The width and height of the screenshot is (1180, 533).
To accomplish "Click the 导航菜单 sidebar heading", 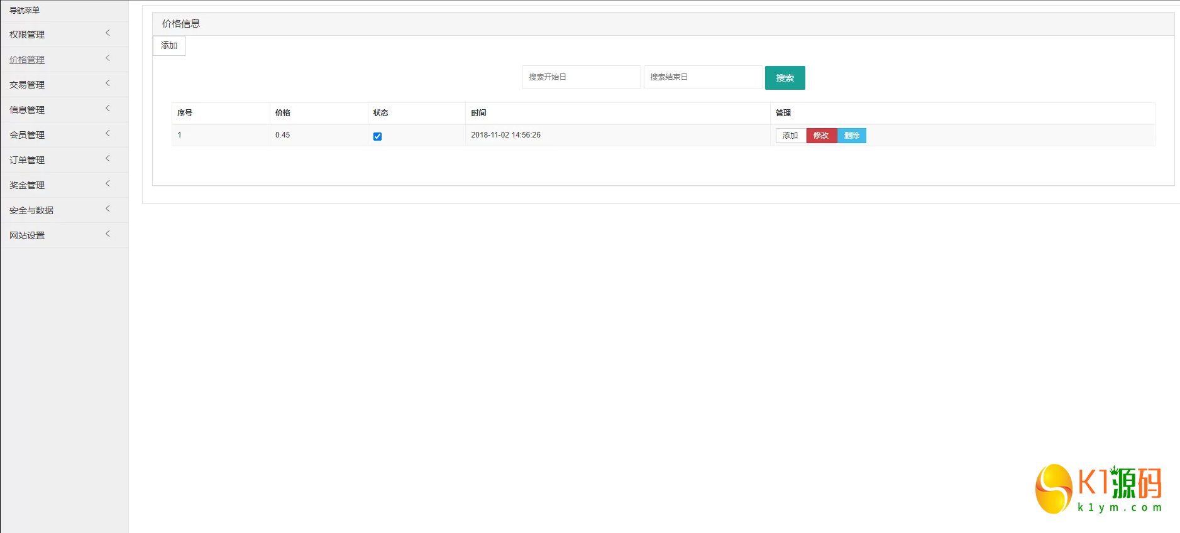I will [x=25, y=10].
